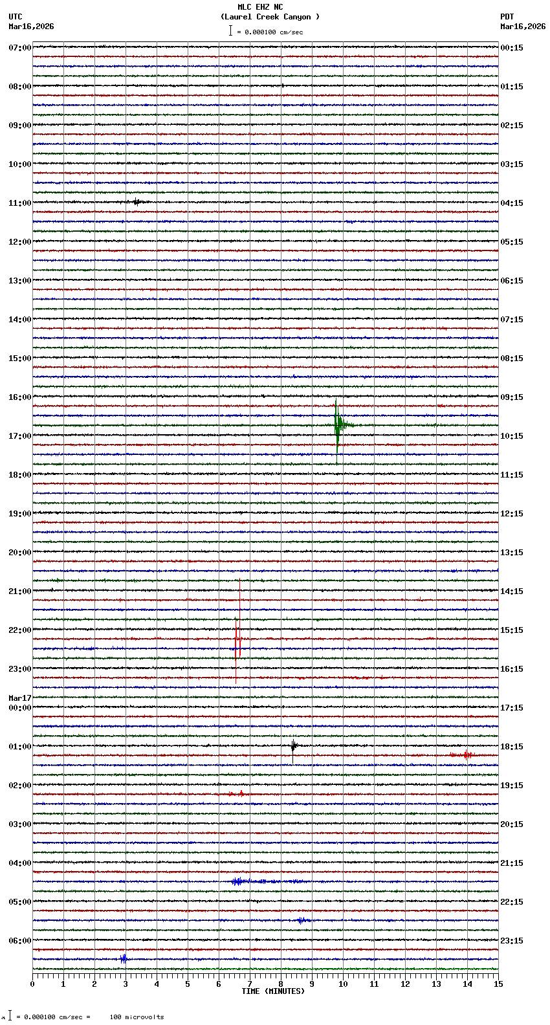Click the '11:00' UTC time label
The height and width of the screenshot is (1025, 550).
[x=20, y=203]
